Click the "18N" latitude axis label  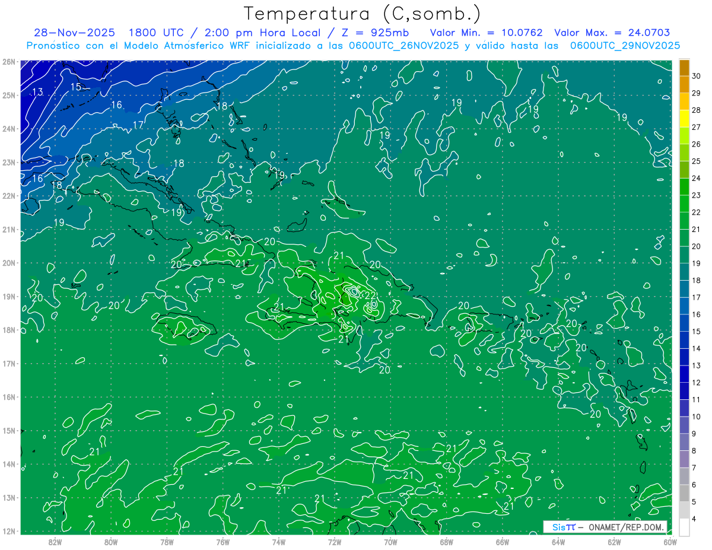8,330
